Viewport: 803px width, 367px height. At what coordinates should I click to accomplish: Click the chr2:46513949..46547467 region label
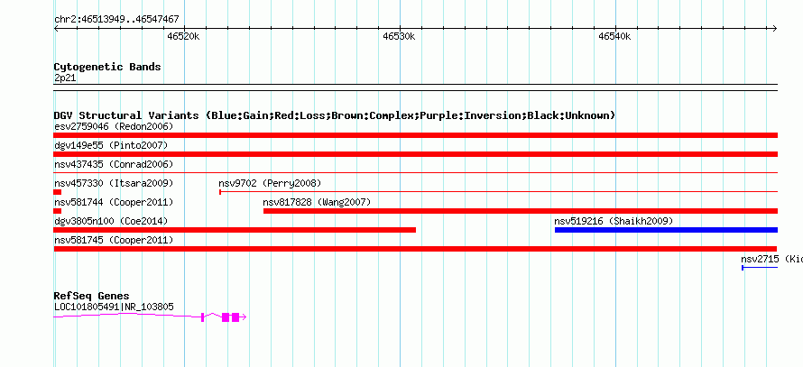coord(116,20)
